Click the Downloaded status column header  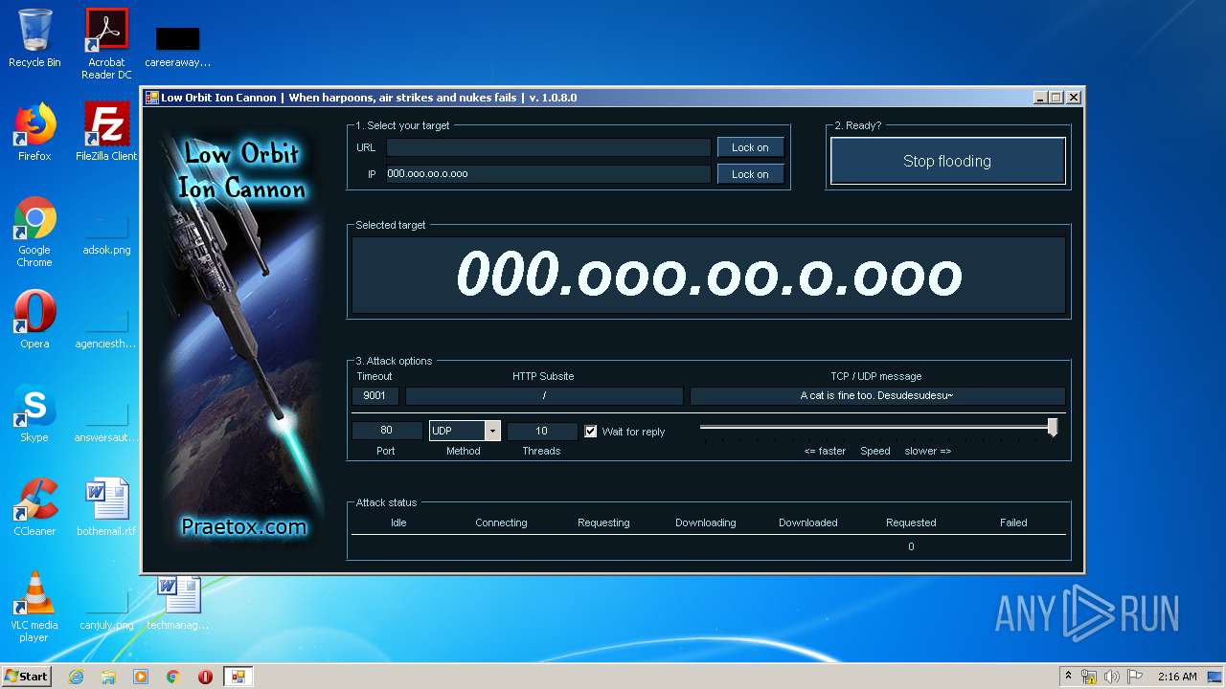click(808, 522)
